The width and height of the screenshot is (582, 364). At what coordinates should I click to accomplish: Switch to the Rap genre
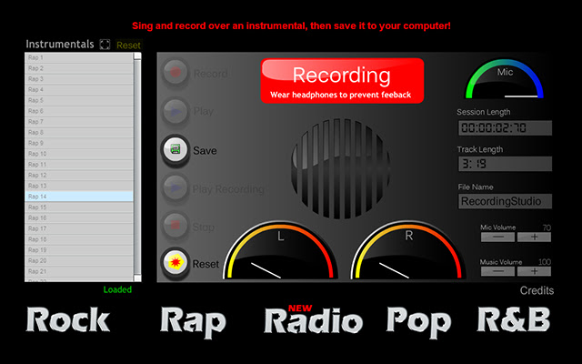pyautogui.click(x=193, y=322)
